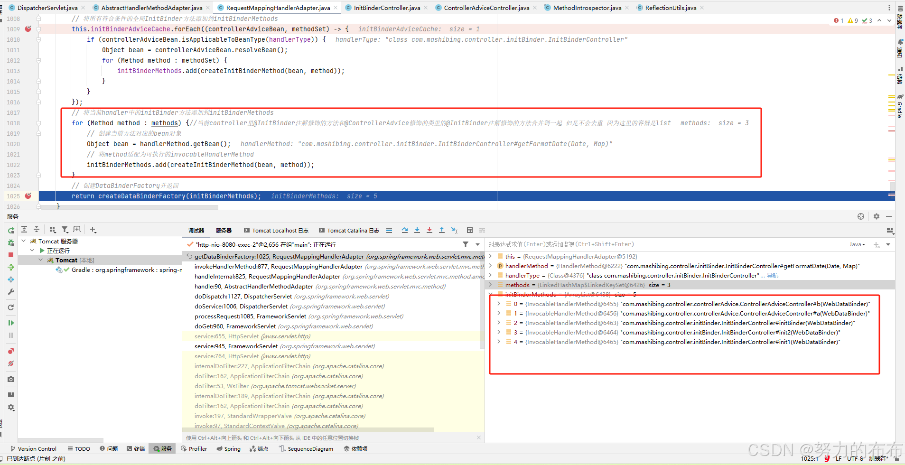The image size is (905, 465).
Task: Switch to DispatcherServlet.java tab
Action: click(47, 8)
